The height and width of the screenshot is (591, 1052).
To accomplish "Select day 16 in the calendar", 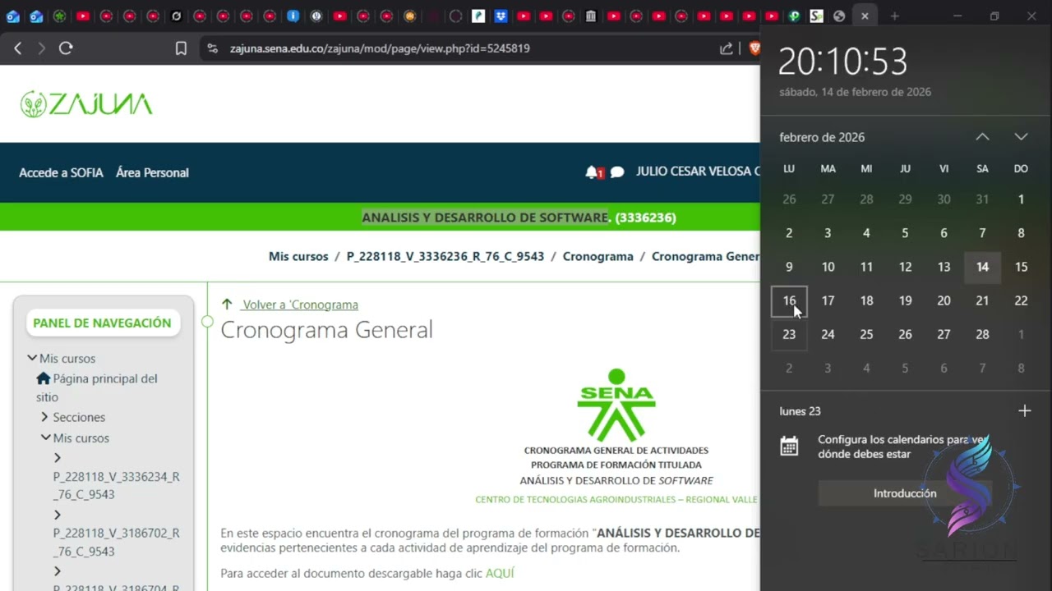I will [789, 300].
